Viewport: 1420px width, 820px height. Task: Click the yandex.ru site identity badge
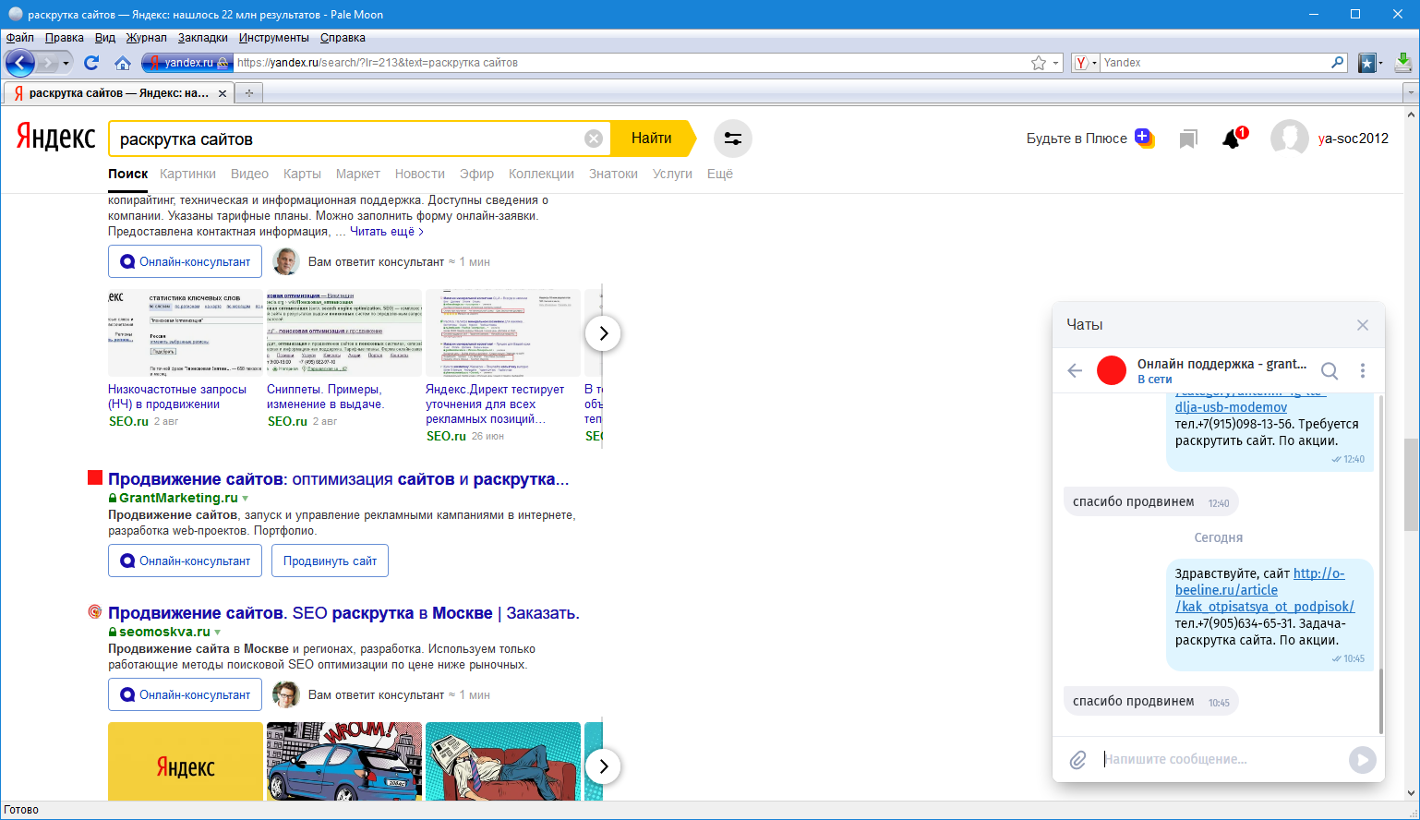(x=186, y=63)
